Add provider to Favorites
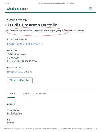This screenshot has height=132, width=101. point(20,80)
